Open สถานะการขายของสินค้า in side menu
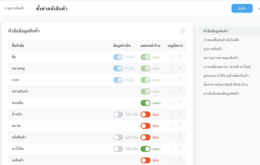 click(x=221, y=58)
